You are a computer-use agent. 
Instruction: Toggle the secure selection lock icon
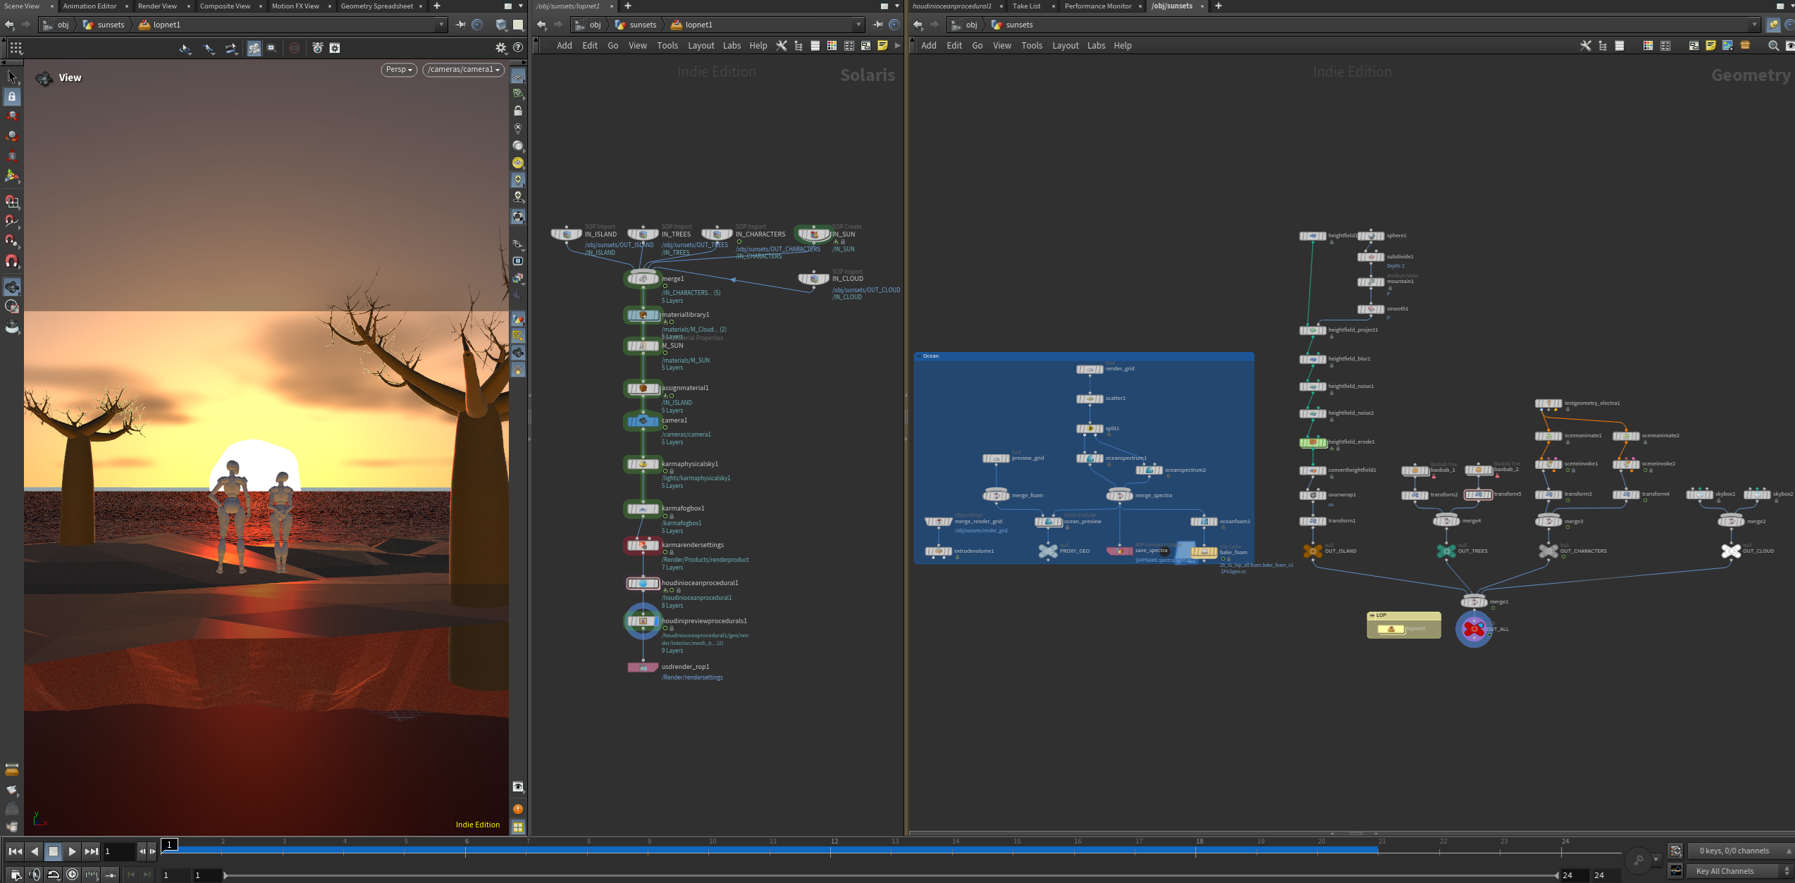[x=12, y=96]
